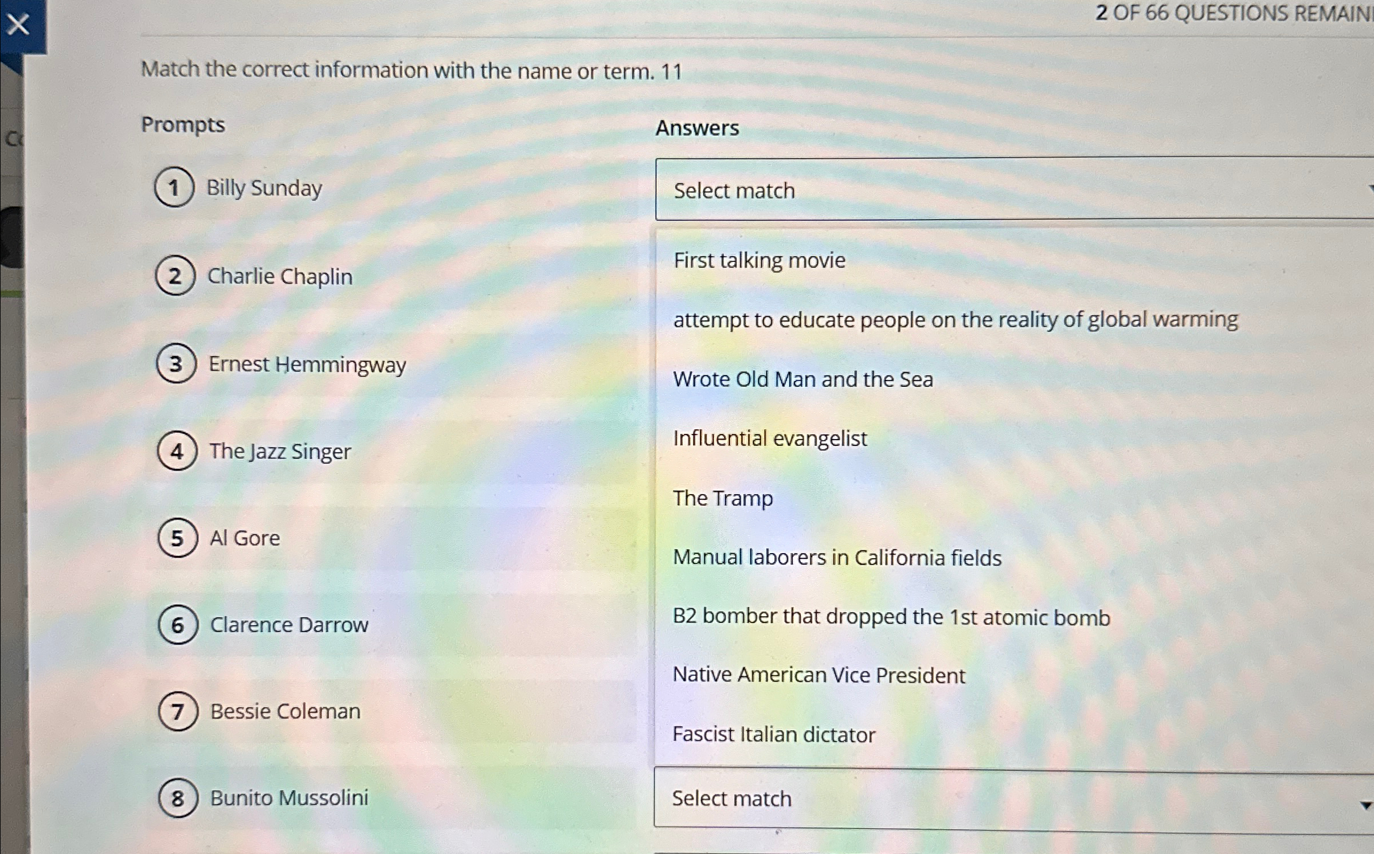Screen dimensions: 1374x854
Task: Select the global warming education option
Action: click(x=955, y=320)
